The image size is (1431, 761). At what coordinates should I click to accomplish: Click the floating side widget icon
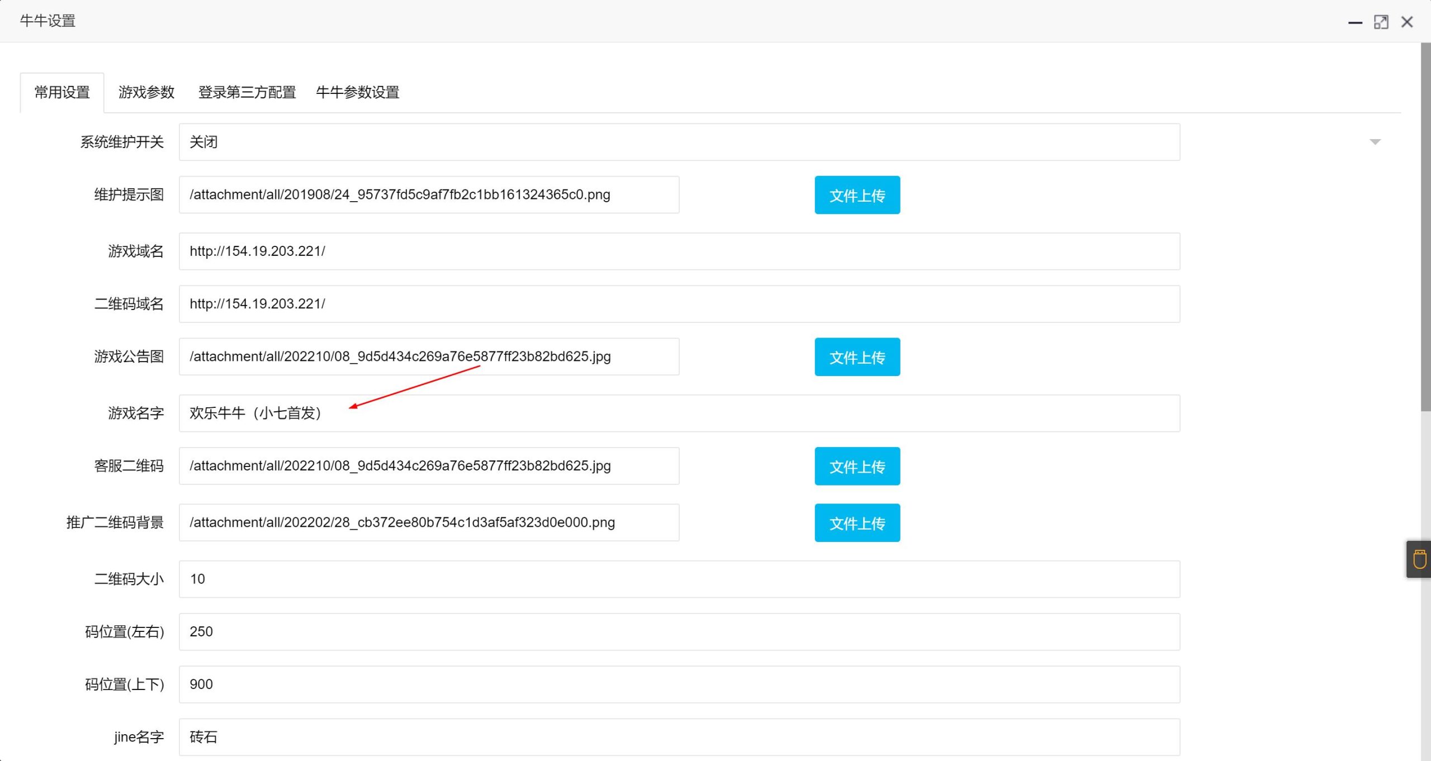[1419, 559]
